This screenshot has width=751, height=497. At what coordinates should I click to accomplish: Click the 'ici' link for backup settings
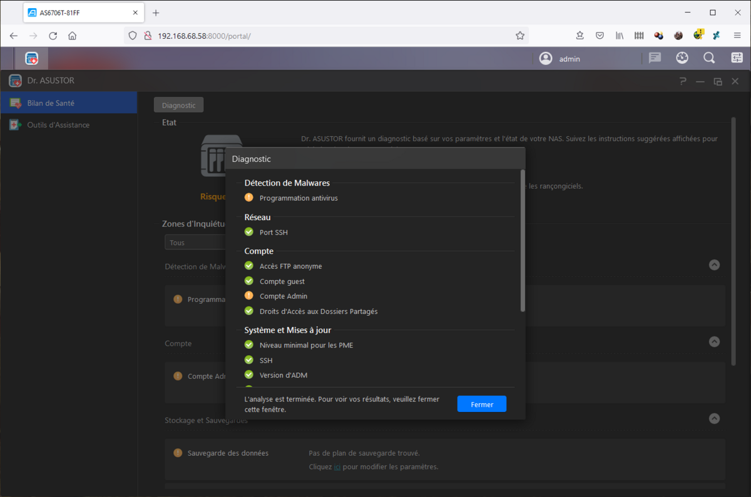click(337, 466)
